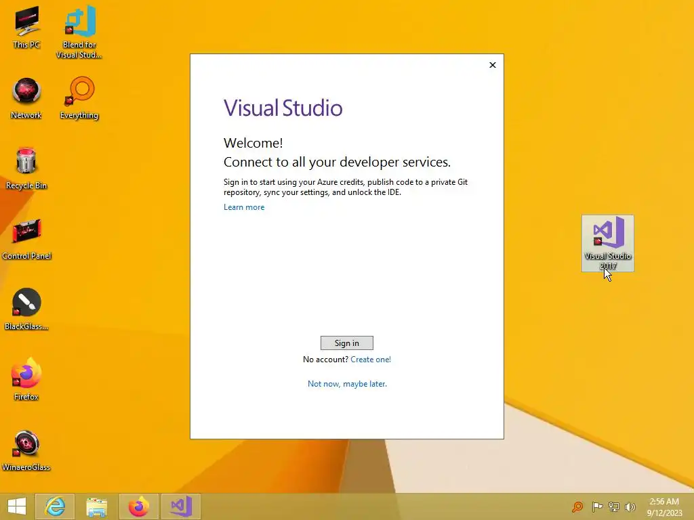Launch Internet Explorer from the taskbar

point(55,506)
